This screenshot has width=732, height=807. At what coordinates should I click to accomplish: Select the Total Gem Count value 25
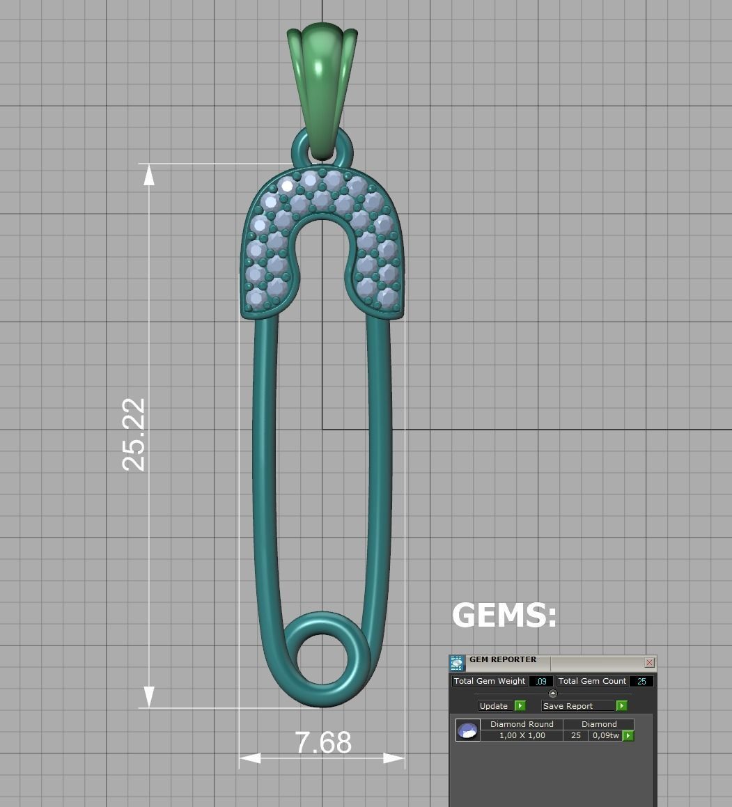pyautogui.click(x=641, y=681)
